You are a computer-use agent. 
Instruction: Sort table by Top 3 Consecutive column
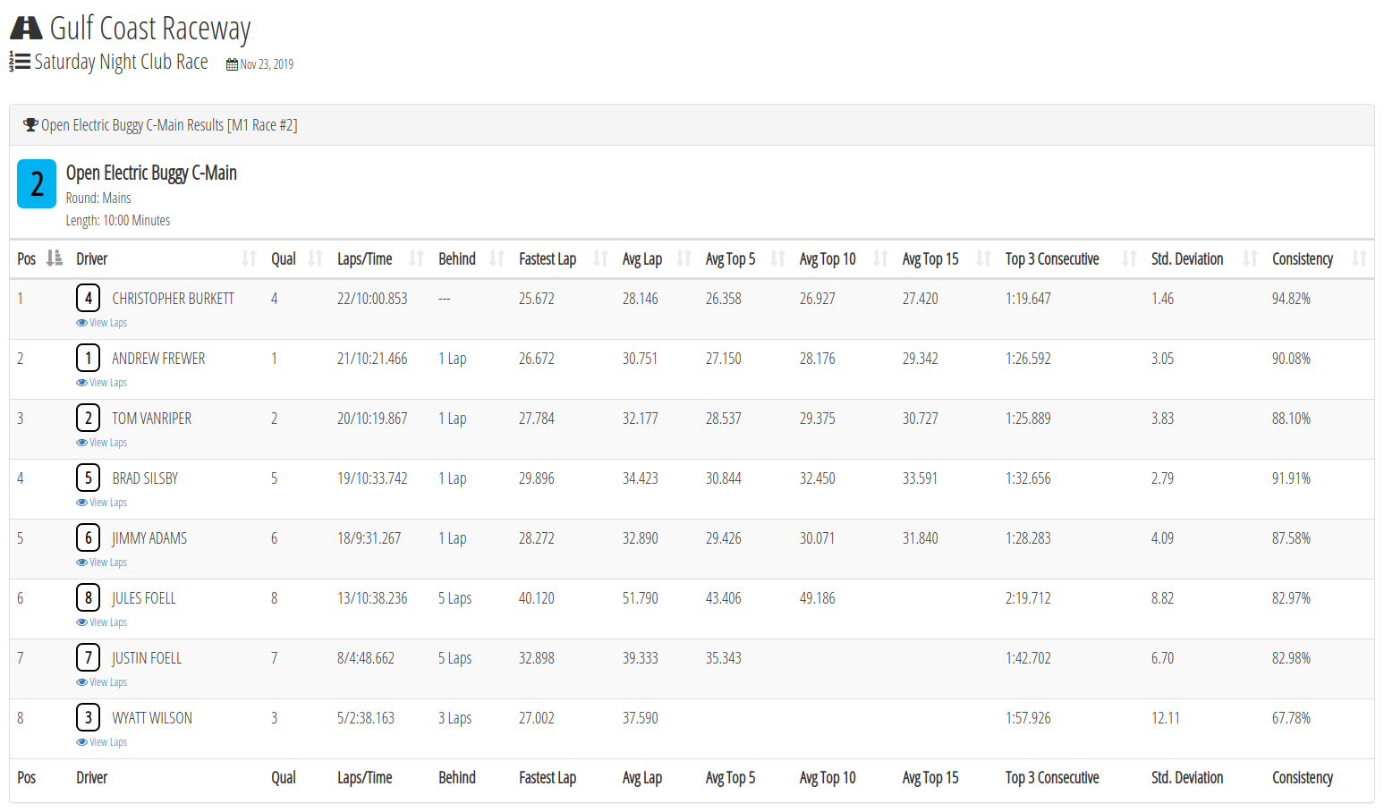(x=1071, y=258)
